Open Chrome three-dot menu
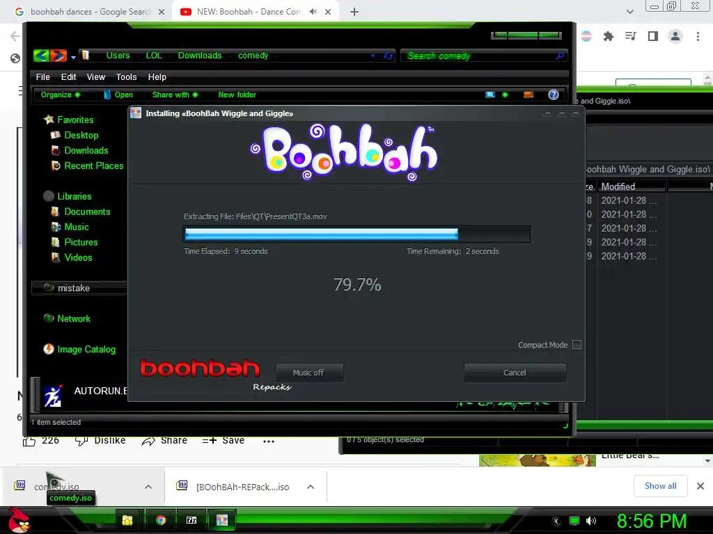 698,36
